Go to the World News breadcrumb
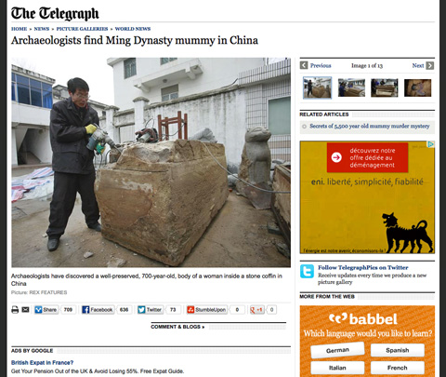The width and height of the screenshot is (446, 377). click(x=133, y=29)
